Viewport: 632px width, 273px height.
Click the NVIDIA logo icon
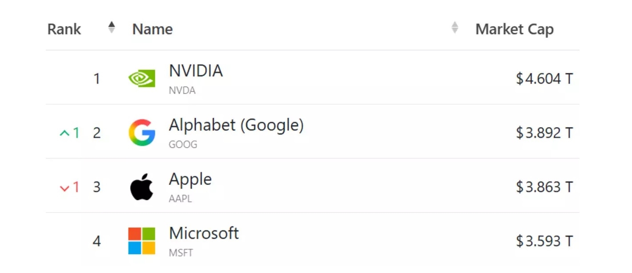tap(141, 79)
